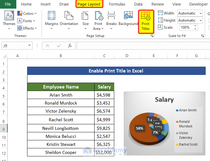Expand Width Automatic dropdown
Viewport: 210px width, 161px height.
[200, 13]
